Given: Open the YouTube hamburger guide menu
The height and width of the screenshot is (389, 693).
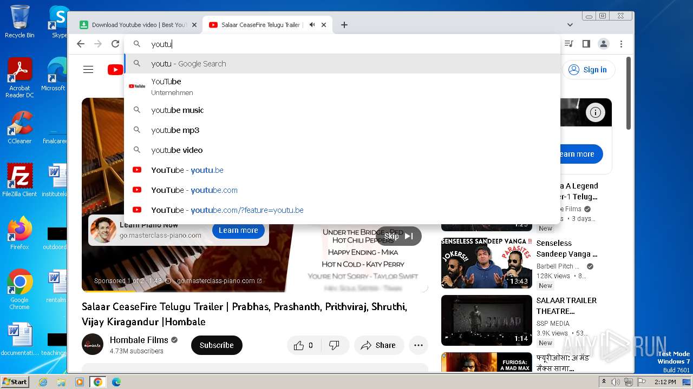Looking at the screenshot, I should (88, 69).
